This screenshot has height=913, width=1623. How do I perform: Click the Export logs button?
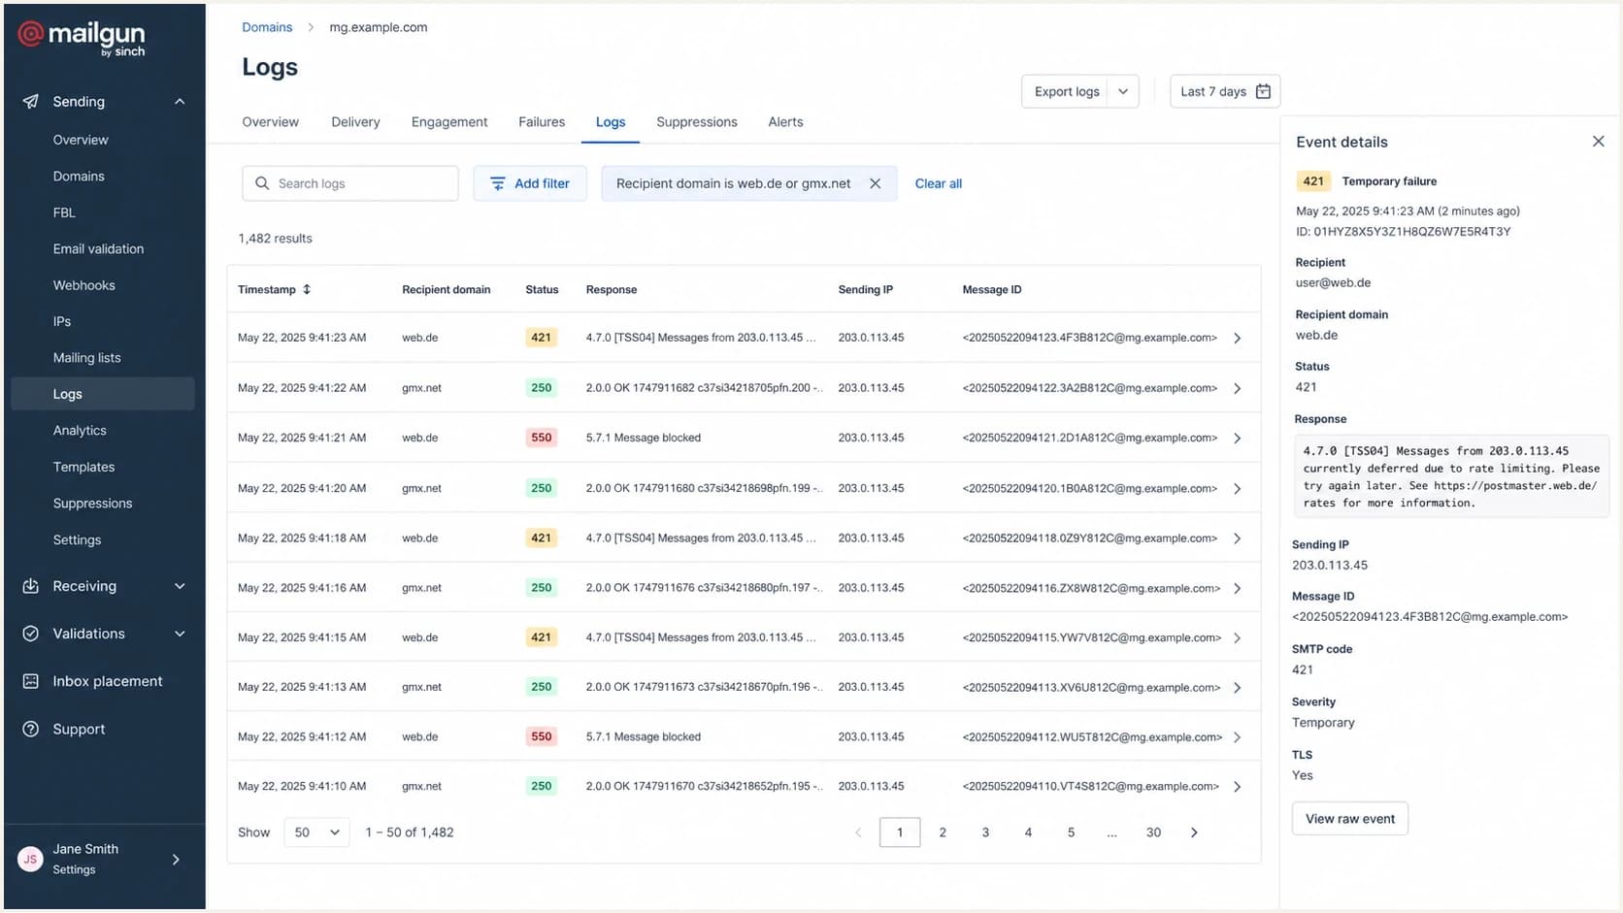coord(1067,91)
